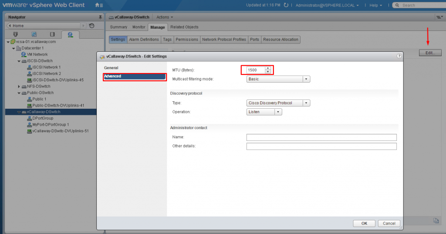Switch to Storage view icon

tap(52, 34)
